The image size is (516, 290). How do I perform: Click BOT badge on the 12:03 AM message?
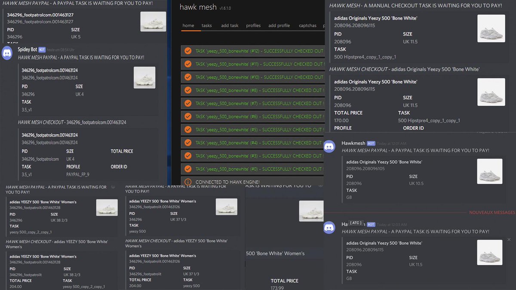click(371, 224)
